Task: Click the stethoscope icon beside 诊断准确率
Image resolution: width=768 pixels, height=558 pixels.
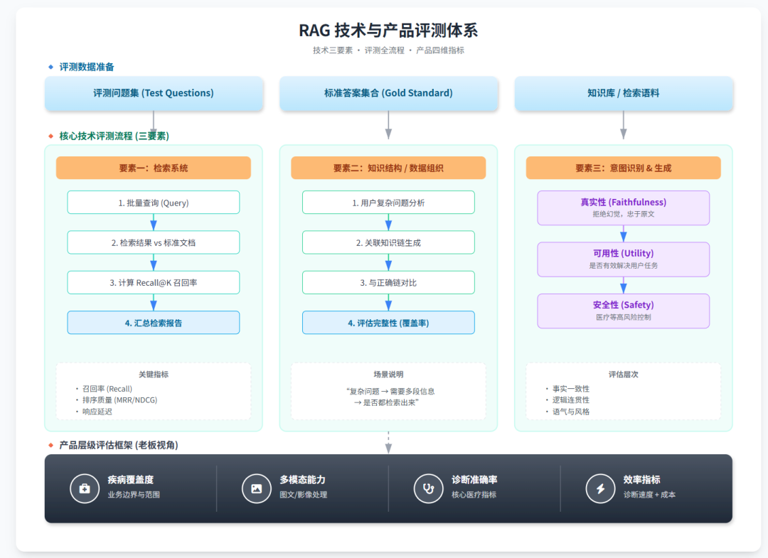Action: pos(428,488)
